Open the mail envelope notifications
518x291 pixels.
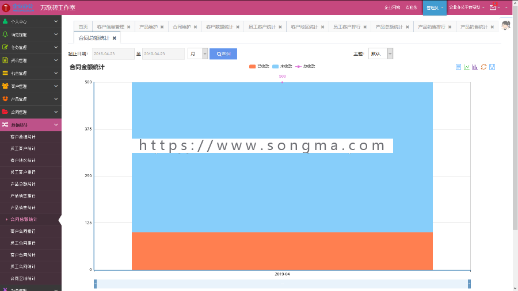click(493, 7)
